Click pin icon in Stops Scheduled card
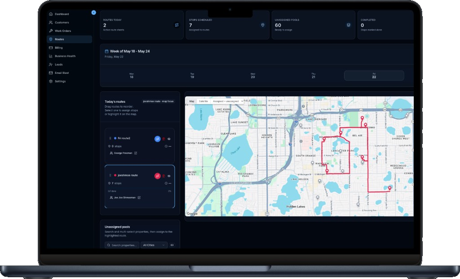Screen dimensions: 460x279 click(262, 25)
